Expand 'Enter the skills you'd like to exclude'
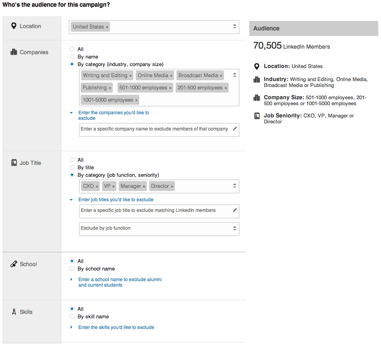 click(x=116, y=327)
